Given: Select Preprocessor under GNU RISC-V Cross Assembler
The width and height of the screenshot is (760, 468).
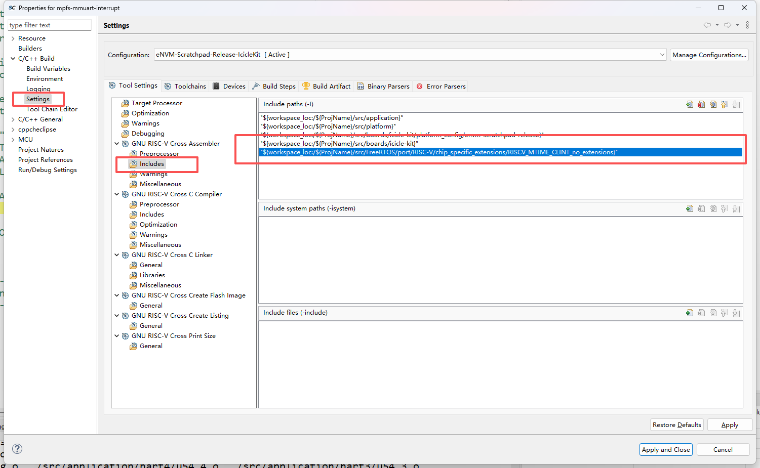Looking at the screenshot, I should point(159,154).
